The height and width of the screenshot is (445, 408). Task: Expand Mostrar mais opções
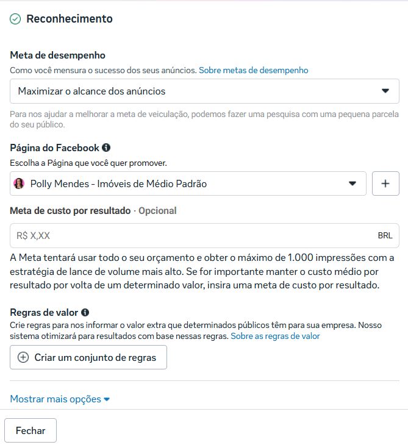[x=55, y=399]
